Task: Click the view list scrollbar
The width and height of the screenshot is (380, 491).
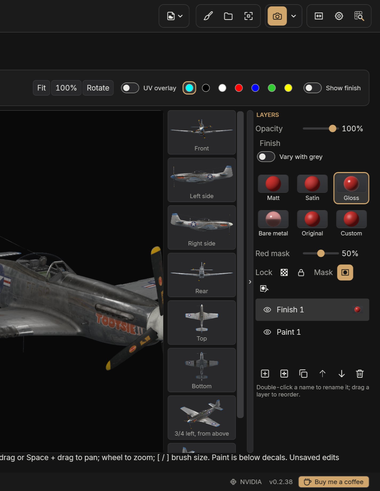Action: (x=240, y=265)
